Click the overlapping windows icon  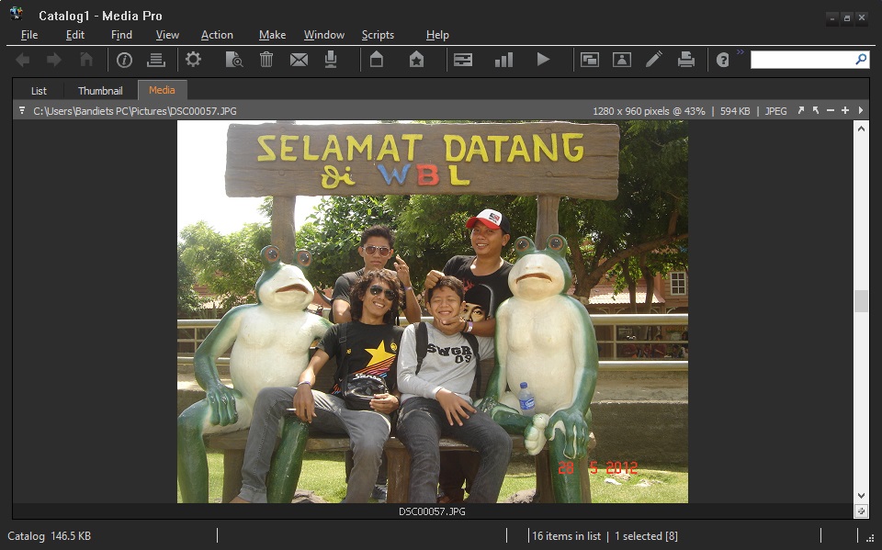tap(590, 60)
